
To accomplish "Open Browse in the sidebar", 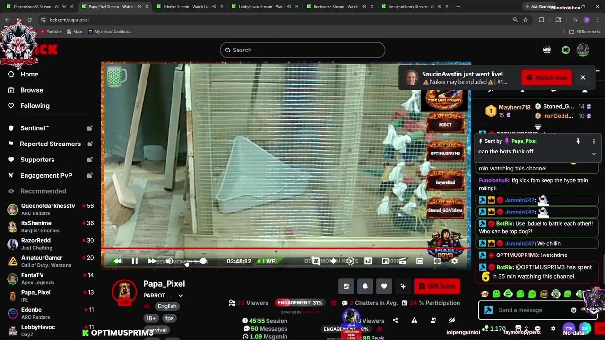I will pyautogui.click(x=32, y=90).
